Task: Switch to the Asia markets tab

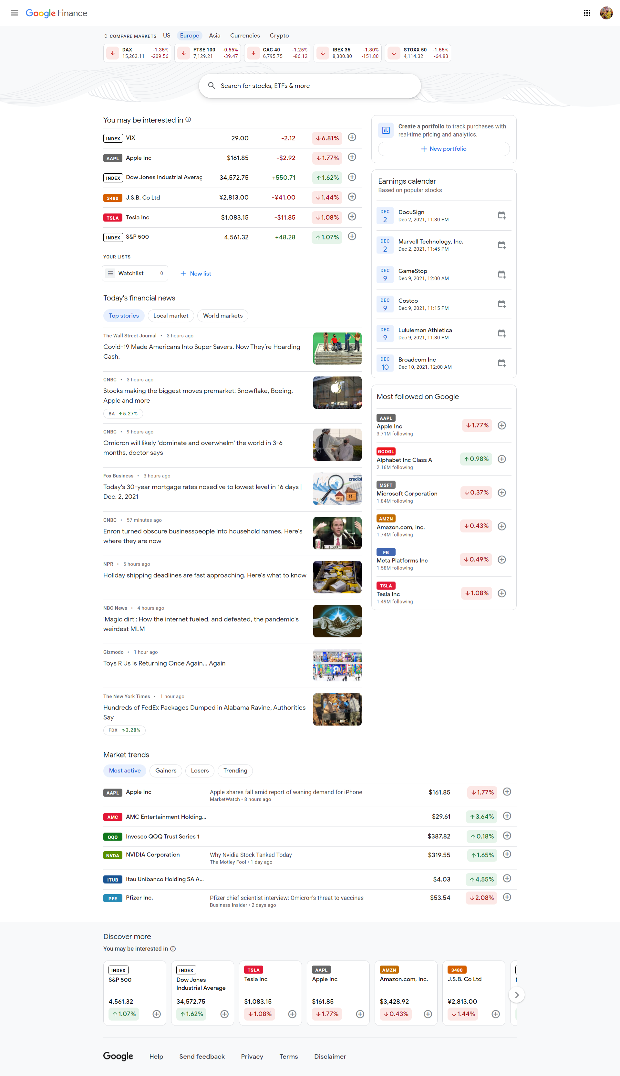Action: click(x=215, y=35)
